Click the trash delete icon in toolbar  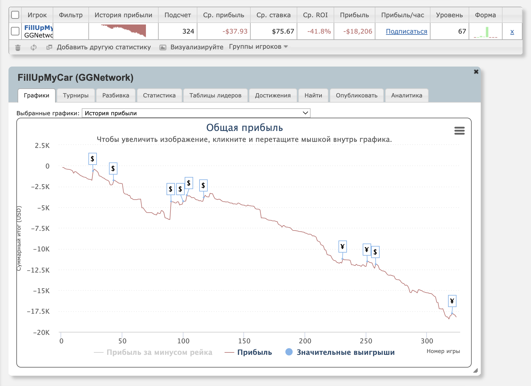pyautogui.click(x=18, y=47)
